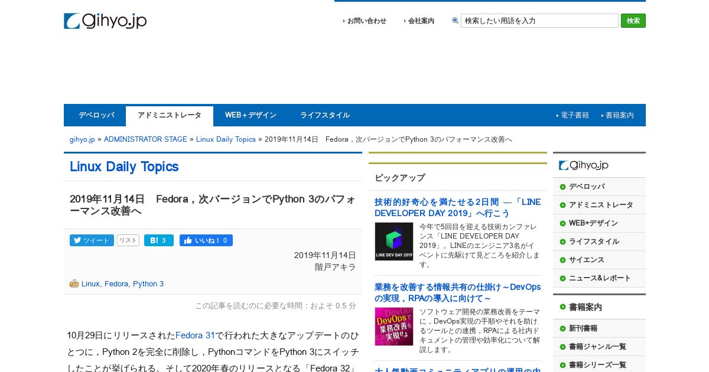Click the Python 3 tag link

(x=148, y=284)
